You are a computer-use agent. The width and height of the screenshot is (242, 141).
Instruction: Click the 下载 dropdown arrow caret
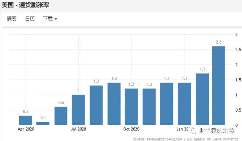point(56,19)
